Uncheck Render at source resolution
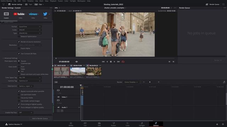 [x=19, y=42]
